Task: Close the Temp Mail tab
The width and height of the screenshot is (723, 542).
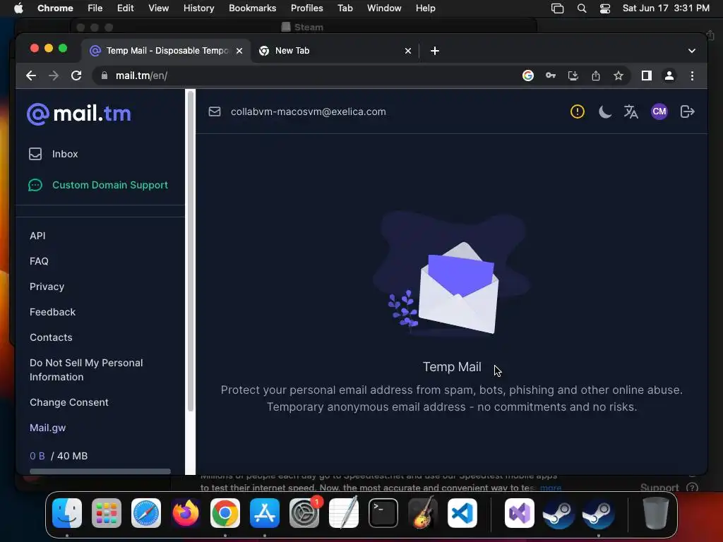Action: pyautogui.click(x=239, y=51)
